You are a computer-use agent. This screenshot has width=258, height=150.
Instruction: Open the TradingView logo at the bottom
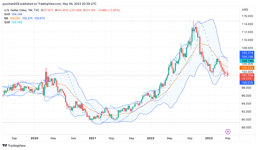pos(14,146)
